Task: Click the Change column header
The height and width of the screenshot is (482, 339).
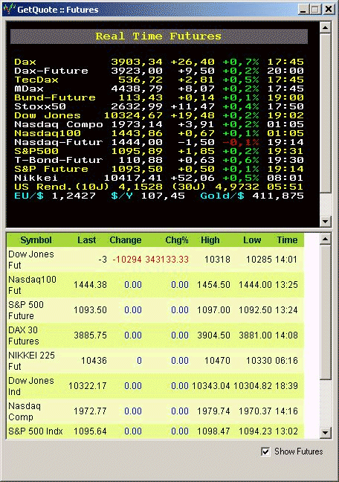Action: pos(126,240)
